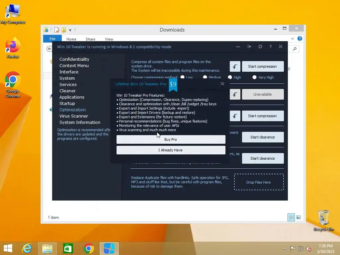This screenshot has width=340, height=255.
Task: Click lower Start clearance button
Action: 263,158
